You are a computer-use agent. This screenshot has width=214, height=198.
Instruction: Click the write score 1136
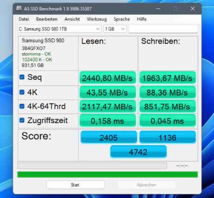(x=168, y=137)
